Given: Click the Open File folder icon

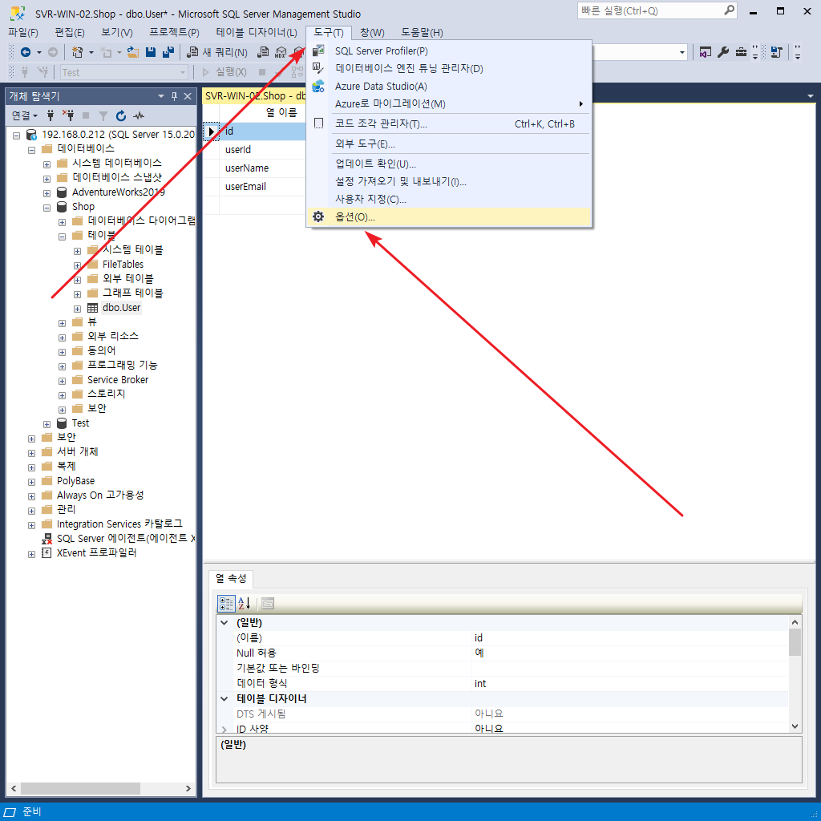Looking at the screenshot, I should 134,52.
